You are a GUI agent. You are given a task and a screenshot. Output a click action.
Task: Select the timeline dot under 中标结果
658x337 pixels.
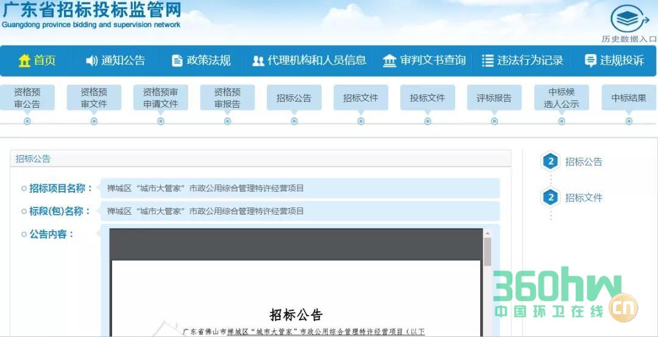[629, 121]
